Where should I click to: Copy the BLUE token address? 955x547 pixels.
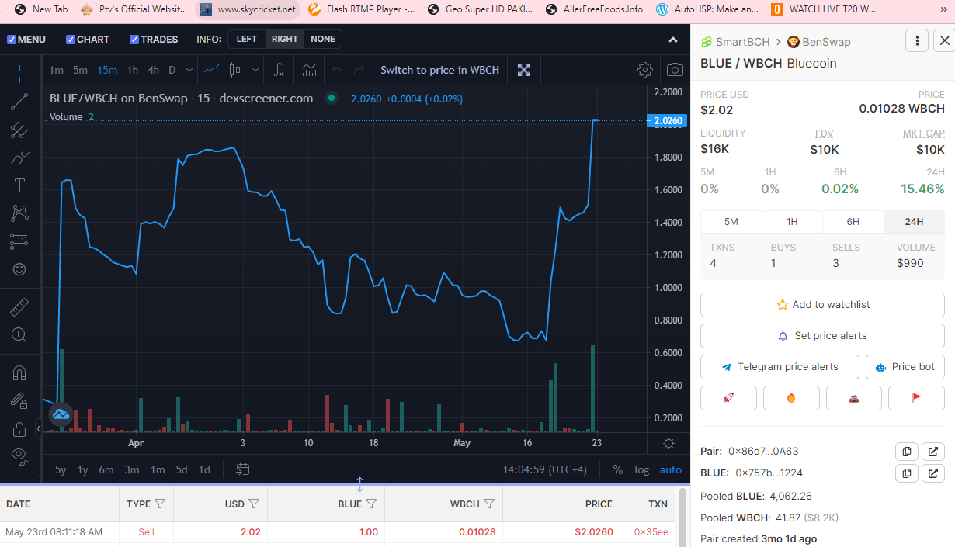click(906, 473)
